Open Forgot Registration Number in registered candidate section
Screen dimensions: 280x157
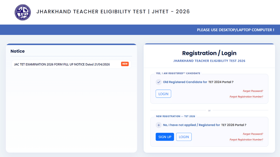point(246,96)
